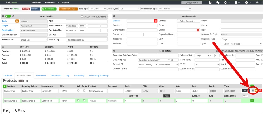Check Exclude from auto delivery
The height and width of the screenshot is (114, 263).
click(x=82, y=16)
